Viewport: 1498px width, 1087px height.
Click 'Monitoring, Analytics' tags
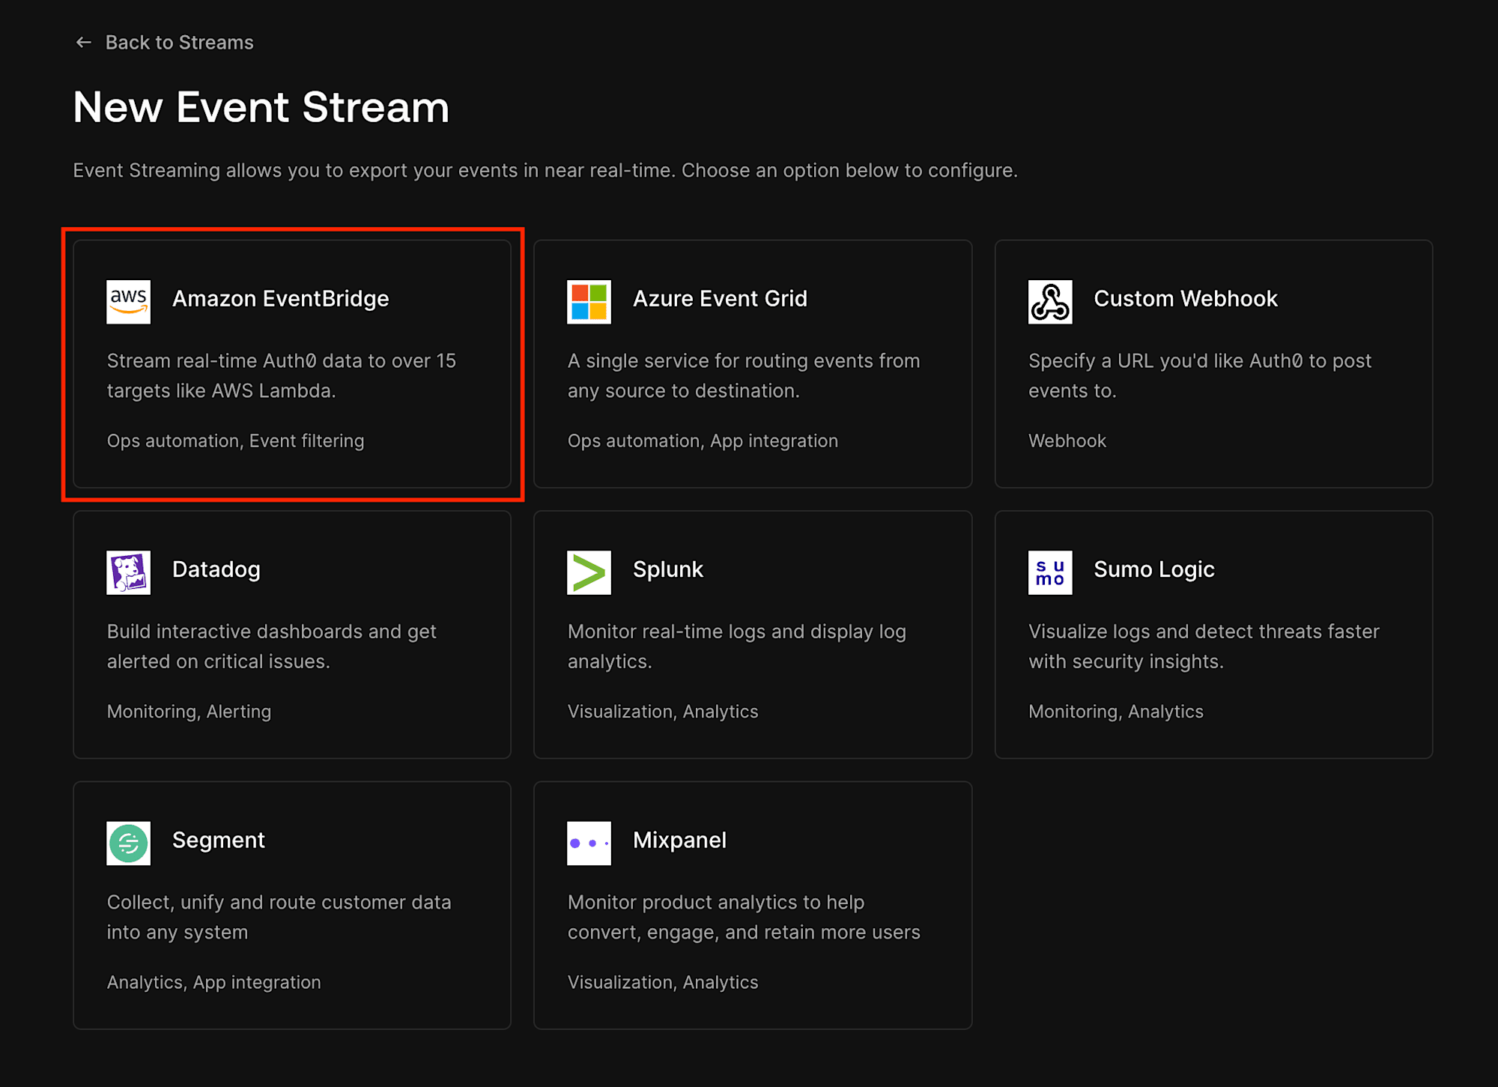click(x=1116, y=712)
